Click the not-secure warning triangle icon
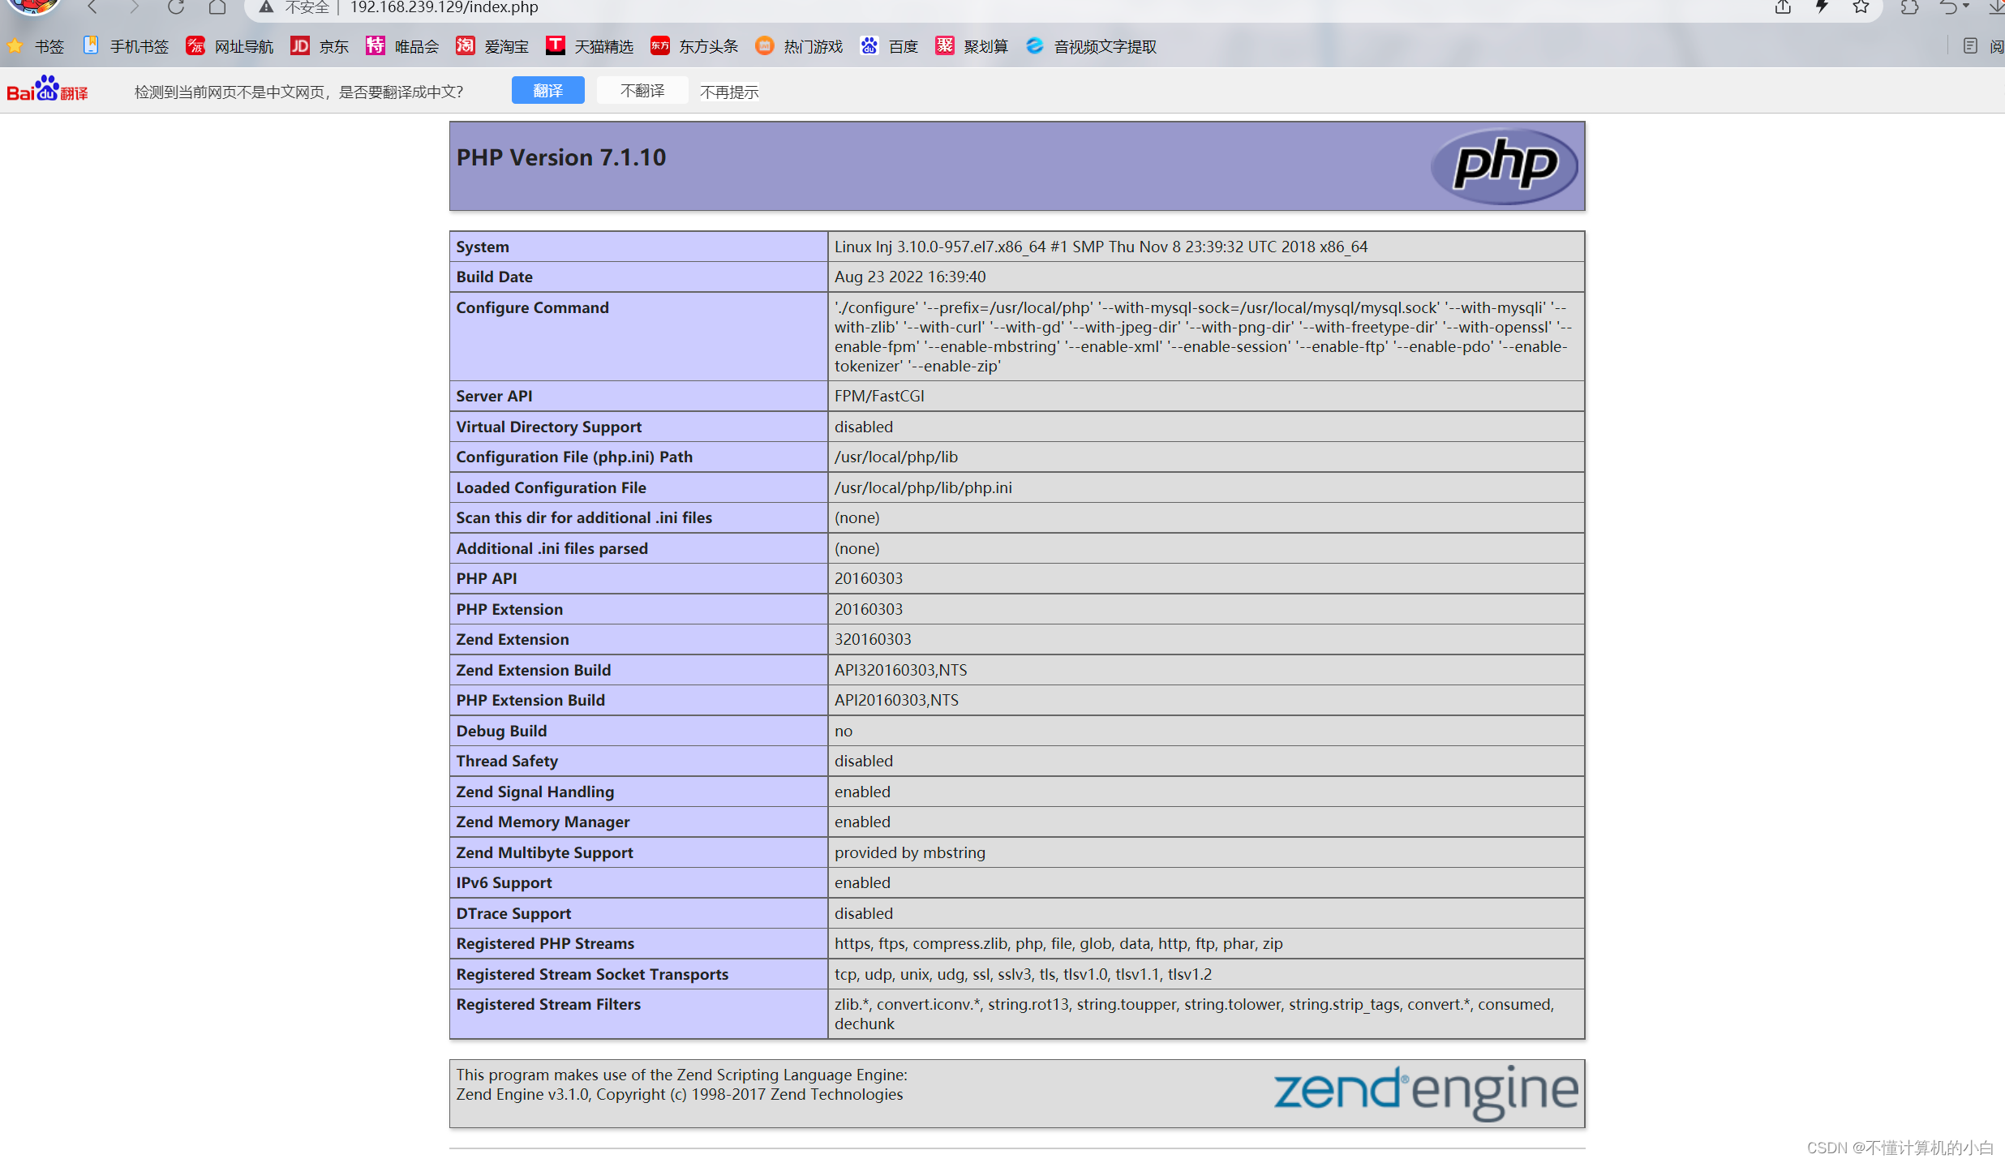The image size is (2005, 1163). point(266,7)
